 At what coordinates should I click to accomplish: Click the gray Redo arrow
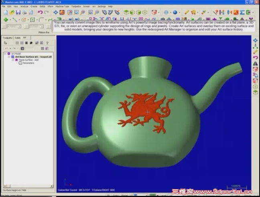point(47,12)
